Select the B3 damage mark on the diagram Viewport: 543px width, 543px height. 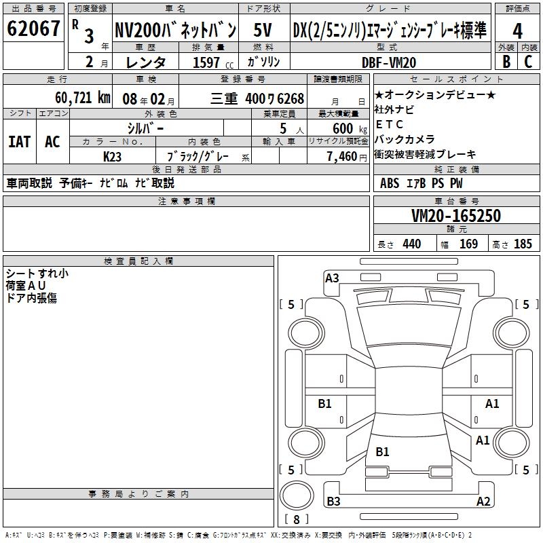pyautogui.click(x=333, y=501)
